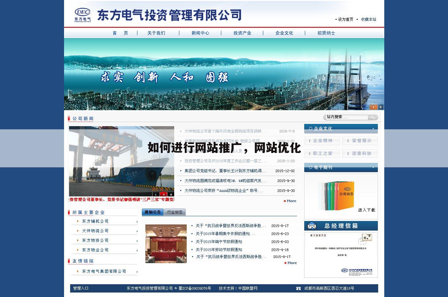The width and height of the screenshot is (448, 297).
Task: Click the 公司动态 journal binders image
Action: 336,196
